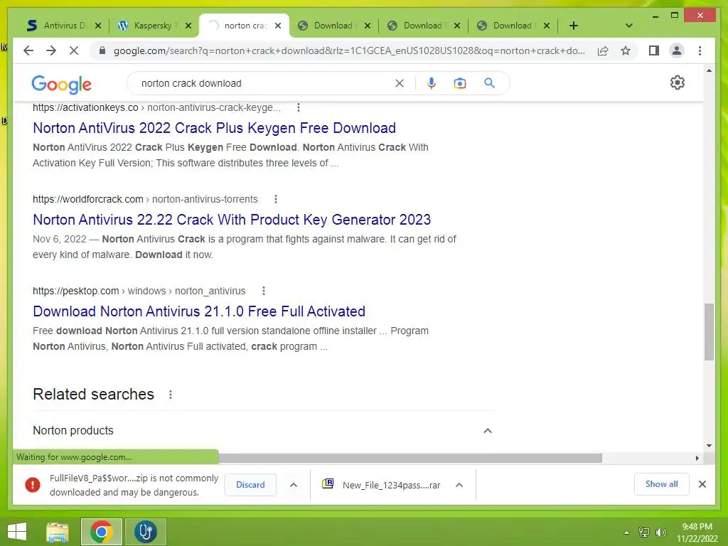
Task: Open the taskbar clock showing 9:48 PM
Action: point(697,532)
